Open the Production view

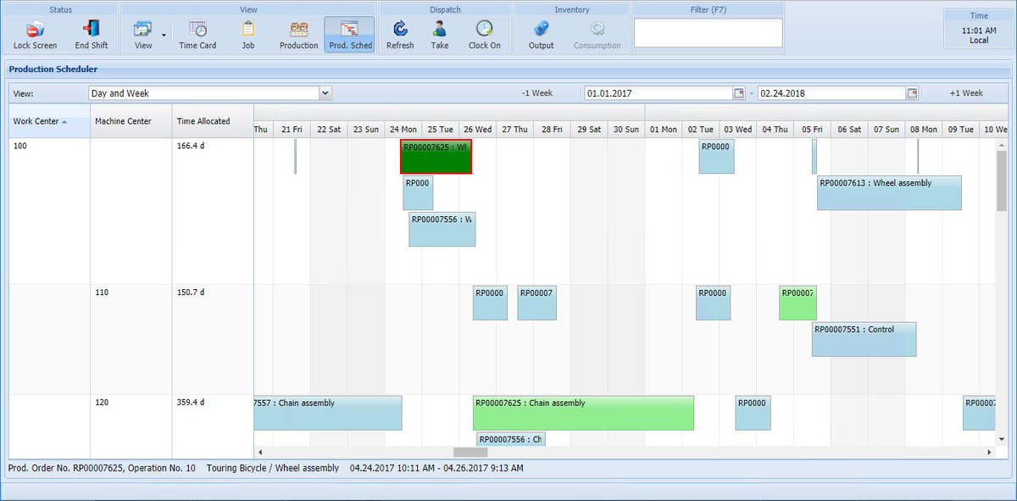point(298,34)
